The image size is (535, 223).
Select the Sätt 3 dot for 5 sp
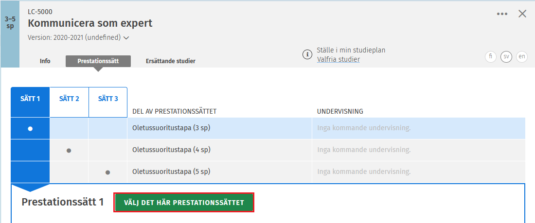click(x=108, y=172)
